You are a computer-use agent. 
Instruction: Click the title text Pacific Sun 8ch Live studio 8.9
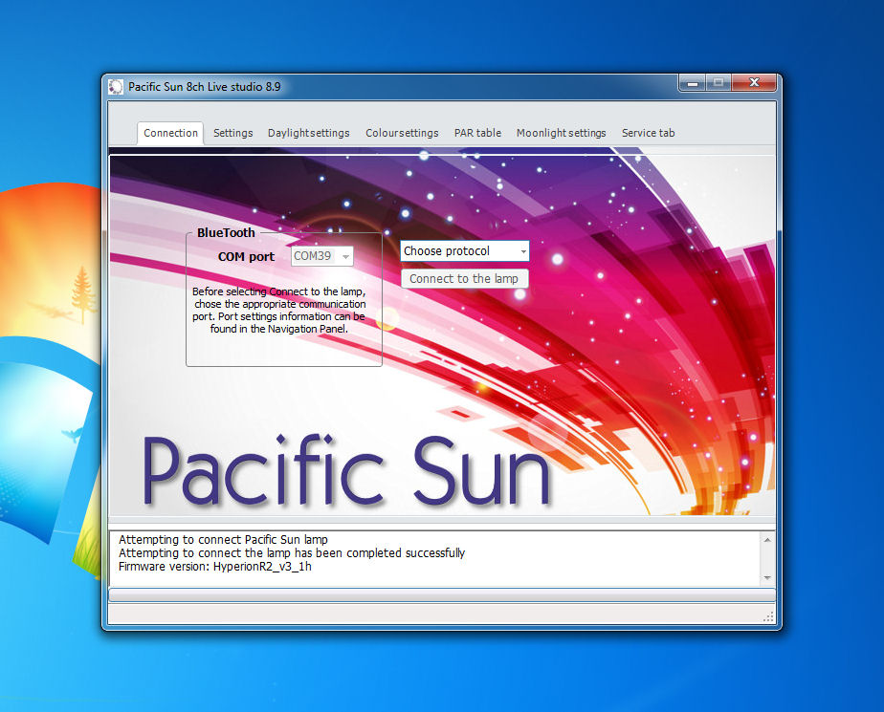click(204, 87)
